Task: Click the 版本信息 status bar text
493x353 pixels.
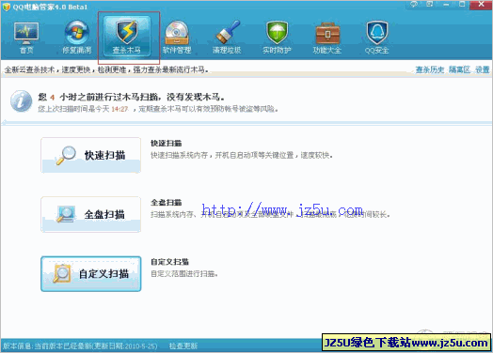Action: (80, 346)
